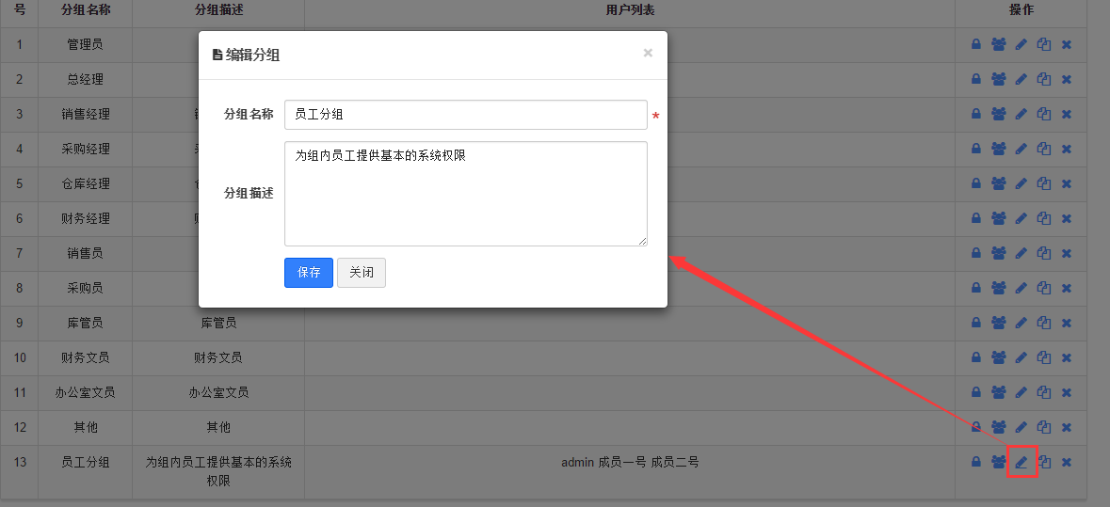The height and width of the screenshot is (507, 1110).
Task: Delete 采购经理 group with X icon
Action: 1066,149
